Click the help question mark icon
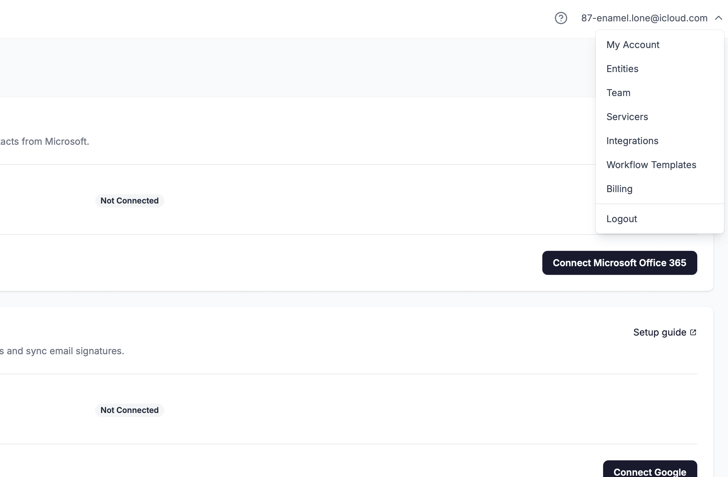Image resolution: width=728 pixels, height=477 pixels. (x=561, y=18)
